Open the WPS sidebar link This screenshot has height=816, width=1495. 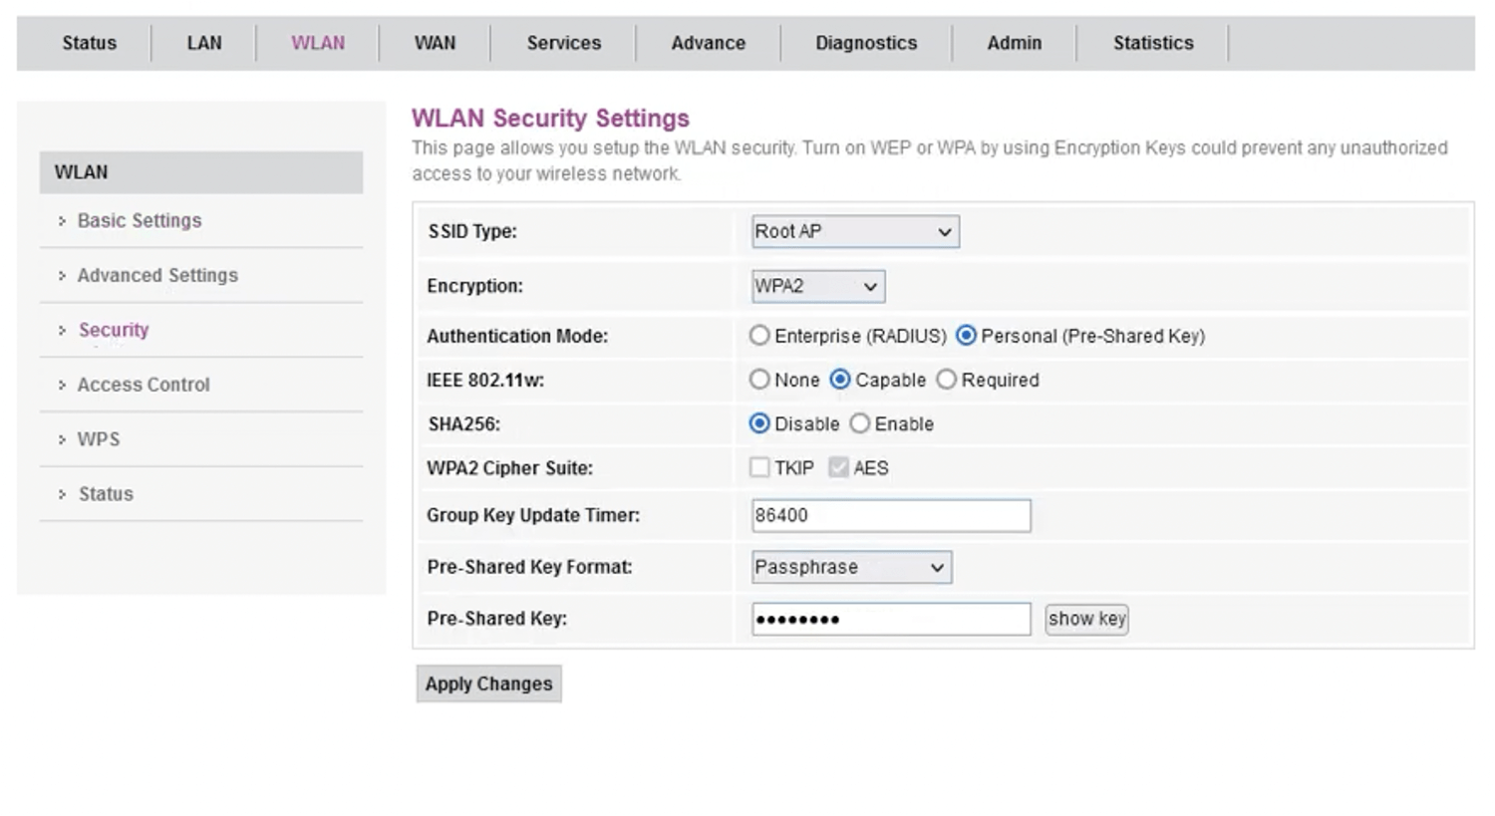click(99, 439)
